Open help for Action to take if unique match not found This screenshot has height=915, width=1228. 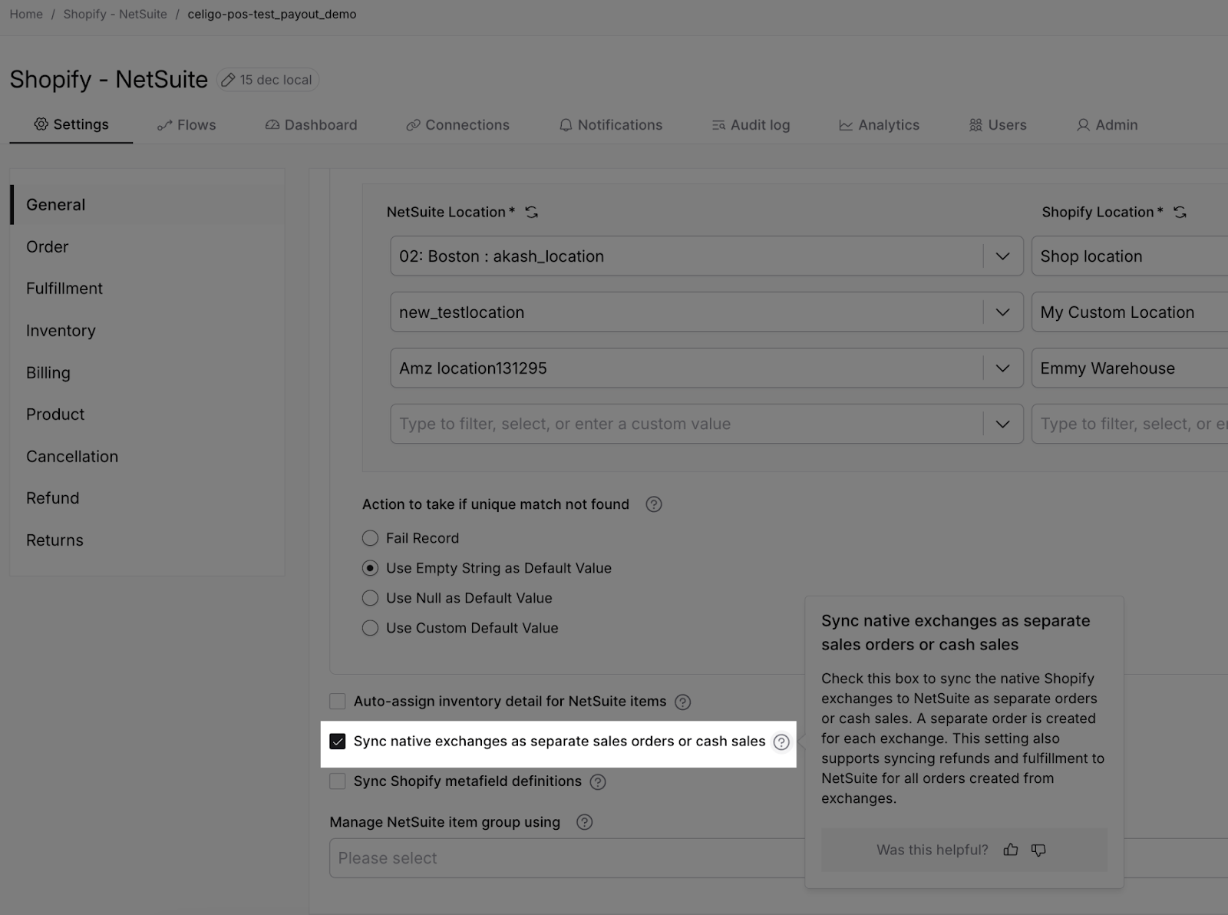(654, 504)
